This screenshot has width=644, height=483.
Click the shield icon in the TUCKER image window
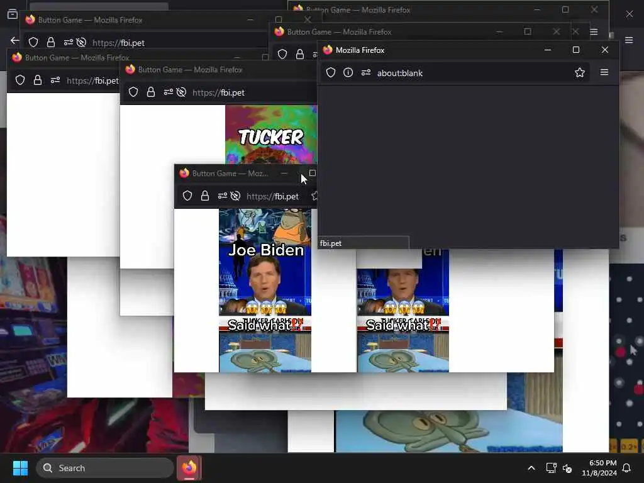[133, 92]
